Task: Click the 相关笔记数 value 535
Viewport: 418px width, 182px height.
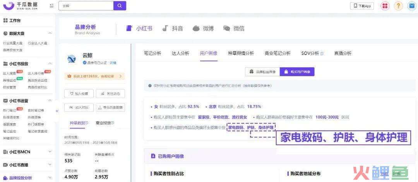Action: (69, 161)
